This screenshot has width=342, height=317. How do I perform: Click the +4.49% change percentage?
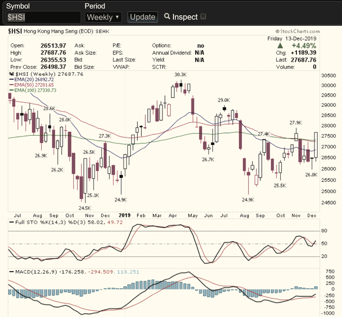(x=304, y=46)
